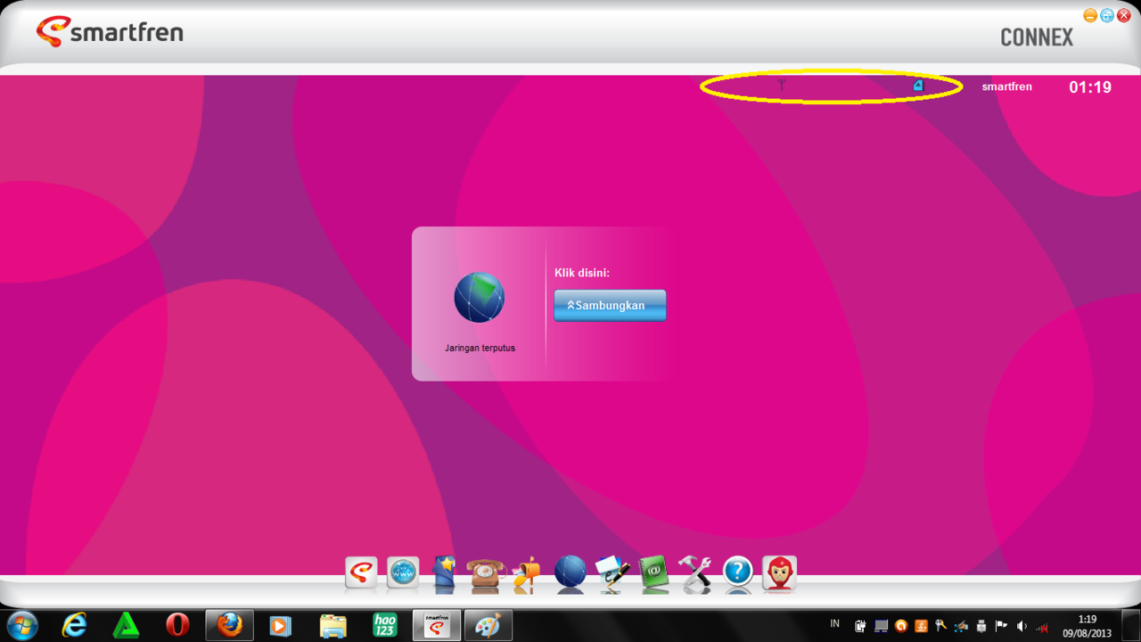Viewport: 1141px width, 642px height.
Task: Launch Internet Explorer from taskbar
Action: [x=74, y=625]
